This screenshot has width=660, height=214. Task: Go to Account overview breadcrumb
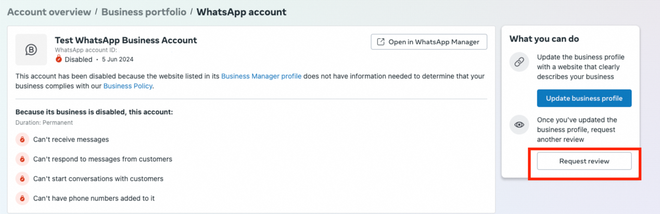(x=49, y=11)
